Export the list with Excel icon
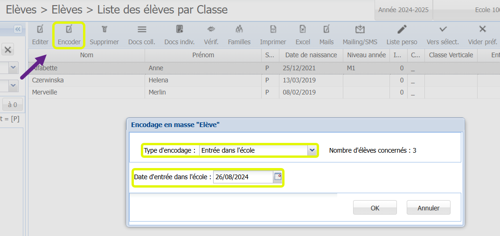The height and width of the screenshot is (236, 500). point(303,30)
